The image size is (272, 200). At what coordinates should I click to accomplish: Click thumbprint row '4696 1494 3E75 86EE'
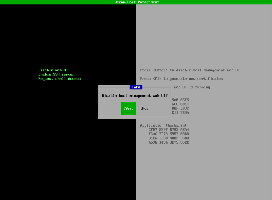click(169, 142)
